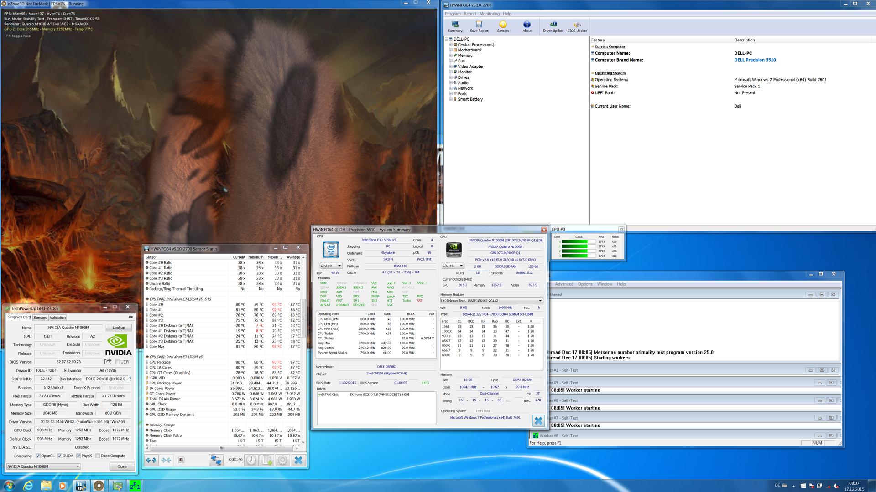Screen dimensions: 876x492
Task: Expand the Drives tree node
Action: pos(451,77)
